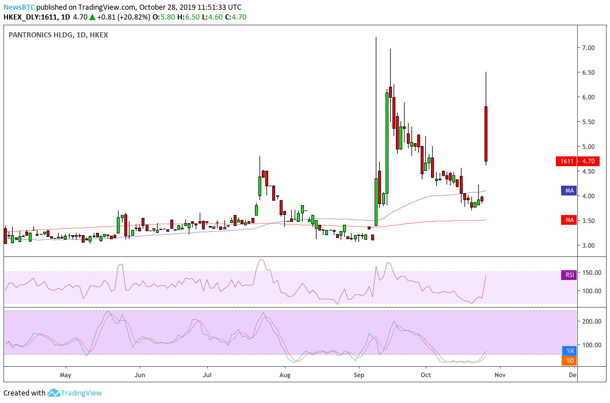Select the red MA label badge
The height and width of the screenshot is (403, 610).
click(569, 220)
